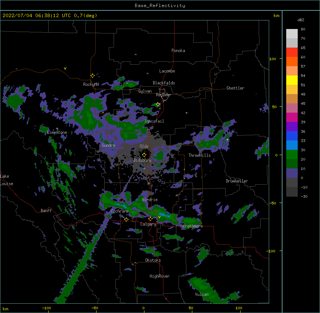
Task: Select the bright green 20-30 dBZ swatch
Action: coord(292,155)
